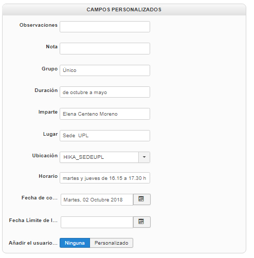This screenshot has width=254, height=258.
Task: Switch to the Personalizado option
Action: click(x=112, y=243)
